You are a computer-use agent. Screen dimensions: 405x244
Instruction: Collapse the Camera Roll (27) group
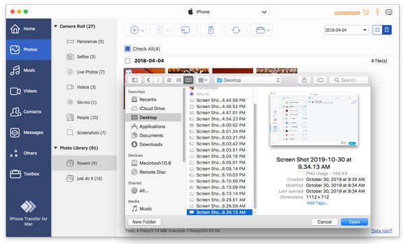(55, 26)
